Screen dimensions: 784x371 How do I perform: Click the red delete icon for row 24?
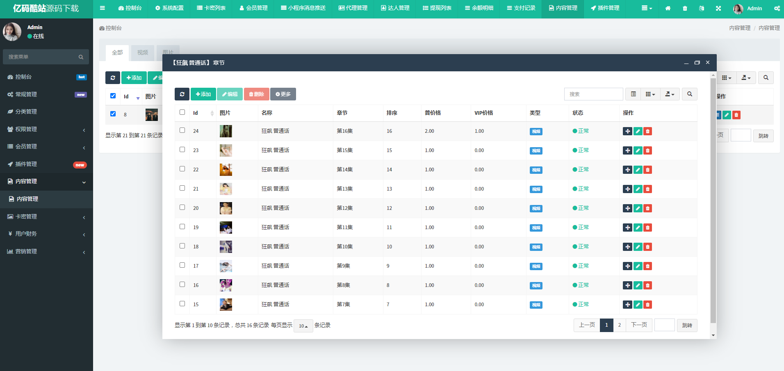click(648, 131)
